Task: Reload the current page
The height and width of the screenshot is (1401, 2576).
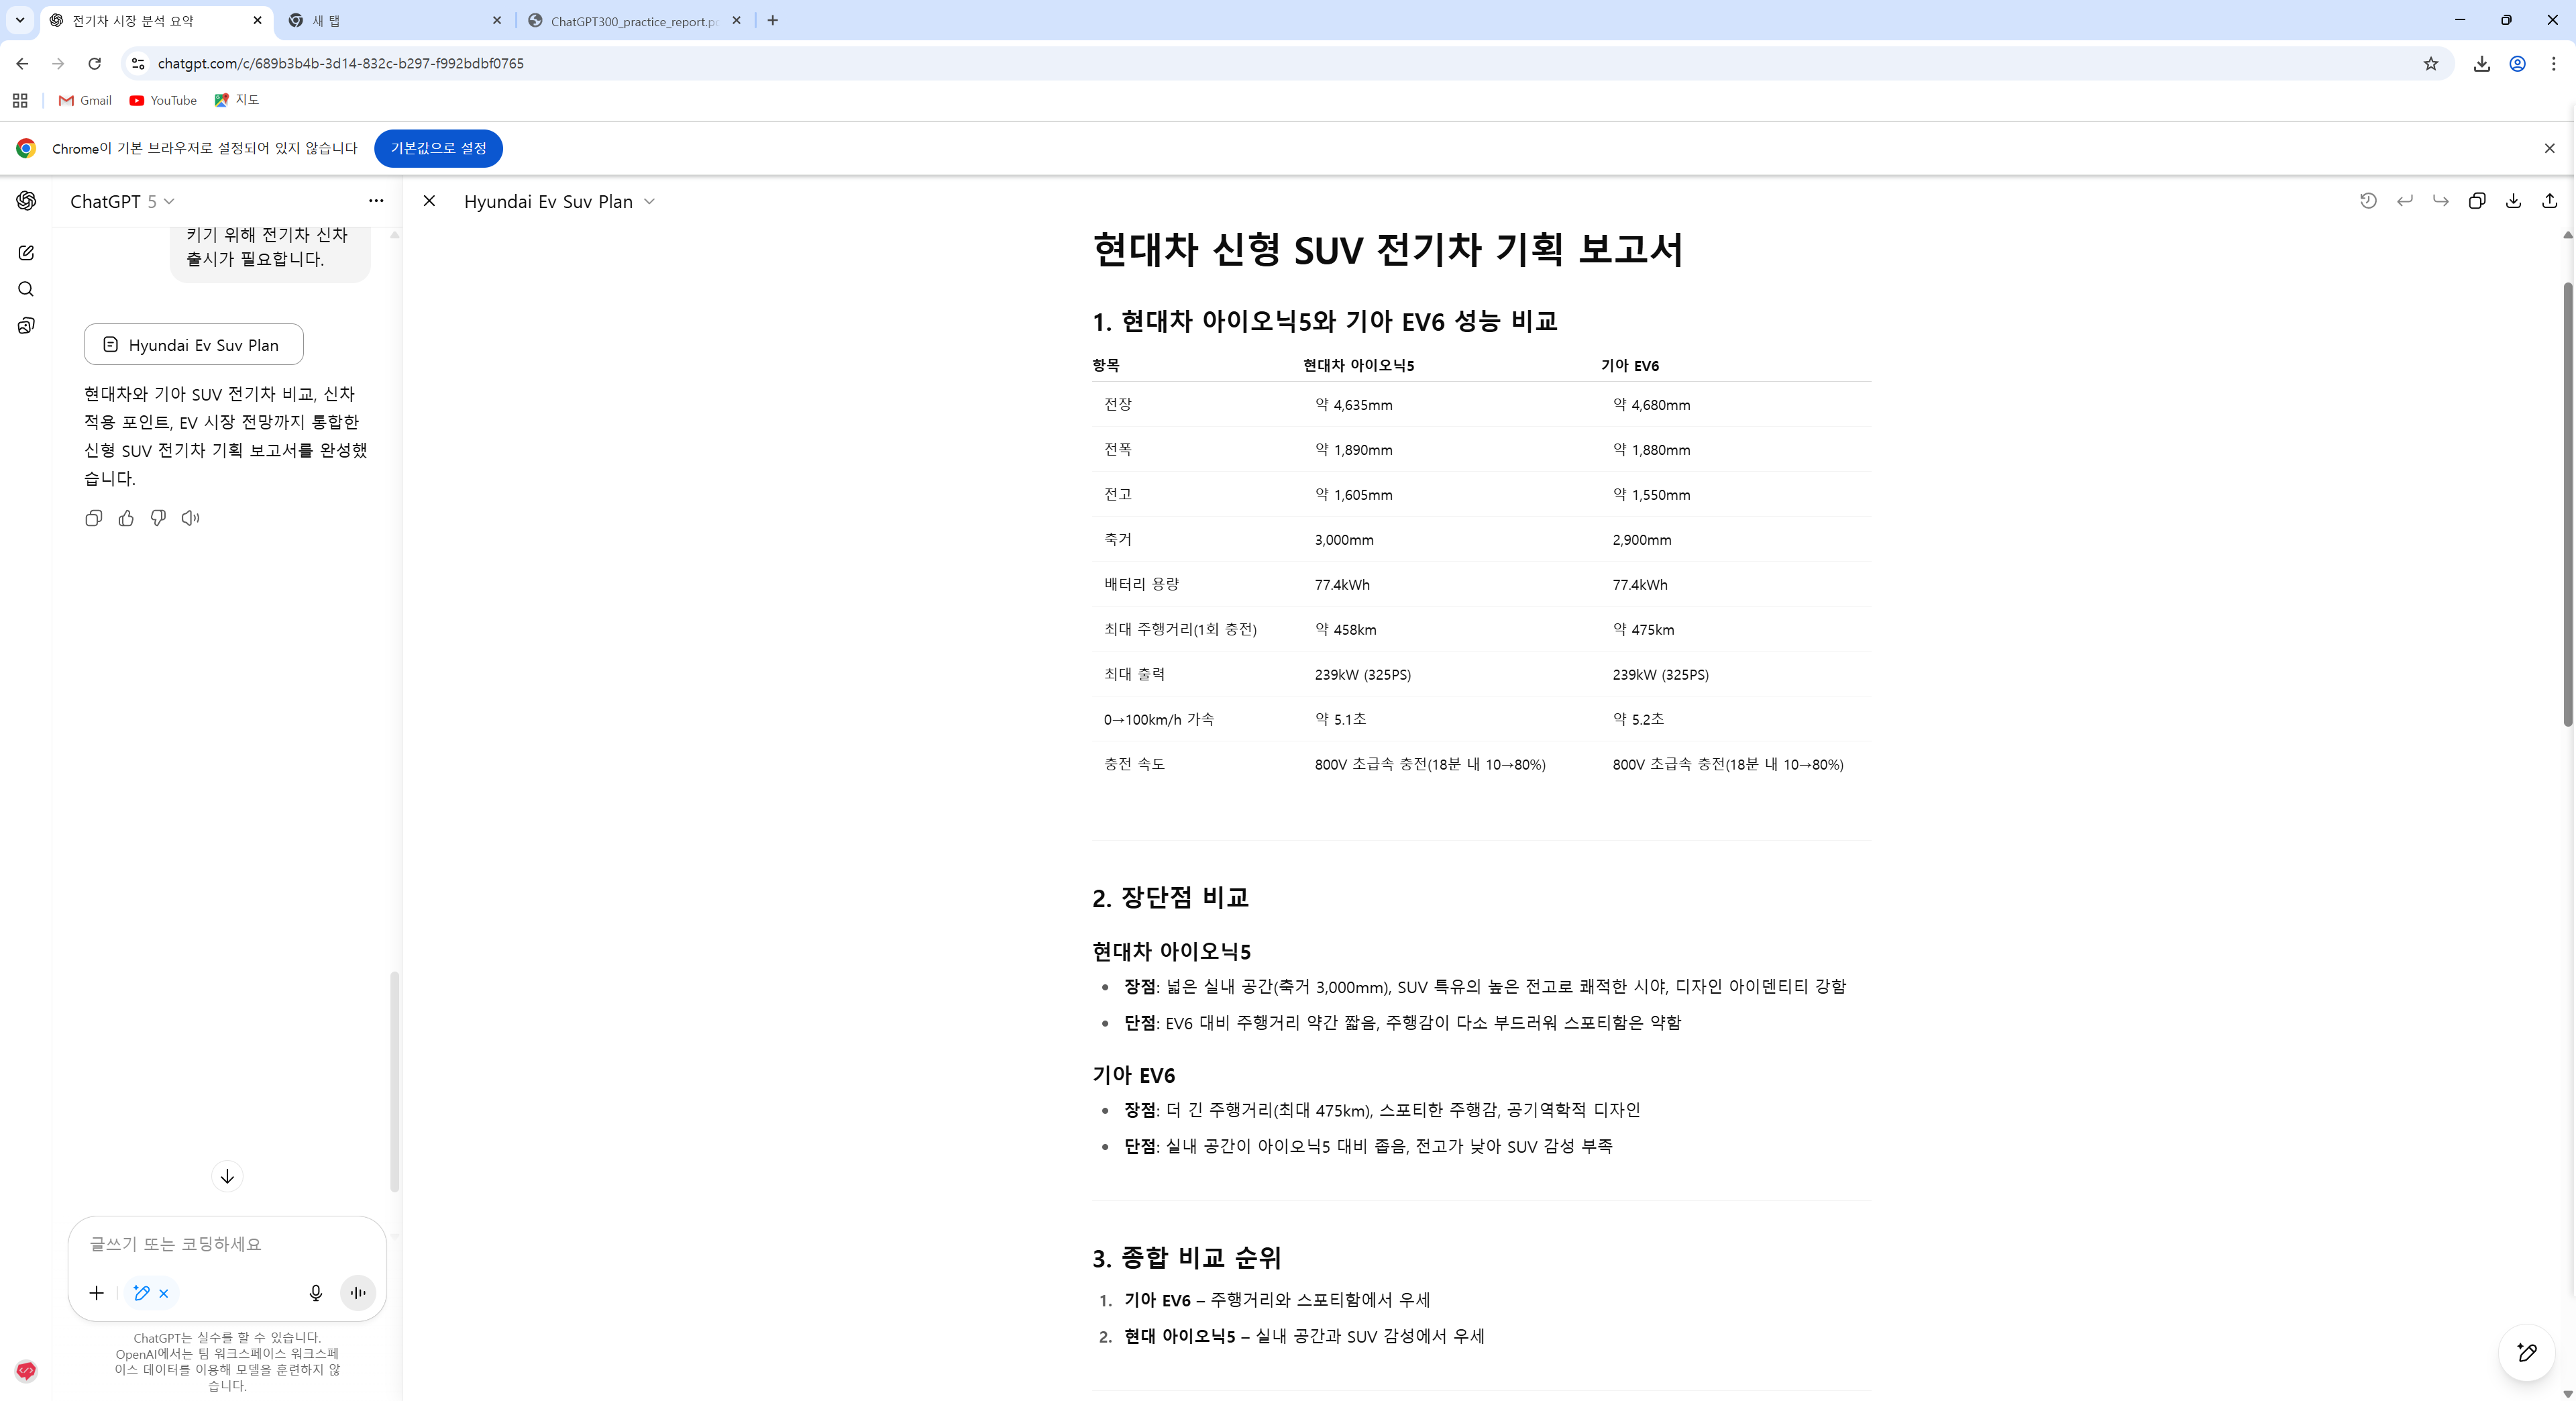Action: (94, 63)
